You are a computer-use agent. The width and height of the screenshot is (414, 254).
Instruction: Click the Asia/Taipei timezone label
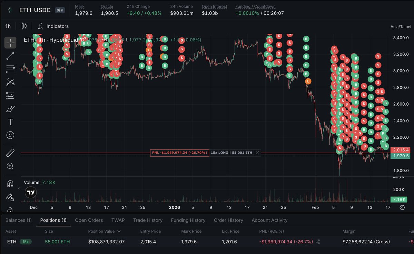pos(401,27)
